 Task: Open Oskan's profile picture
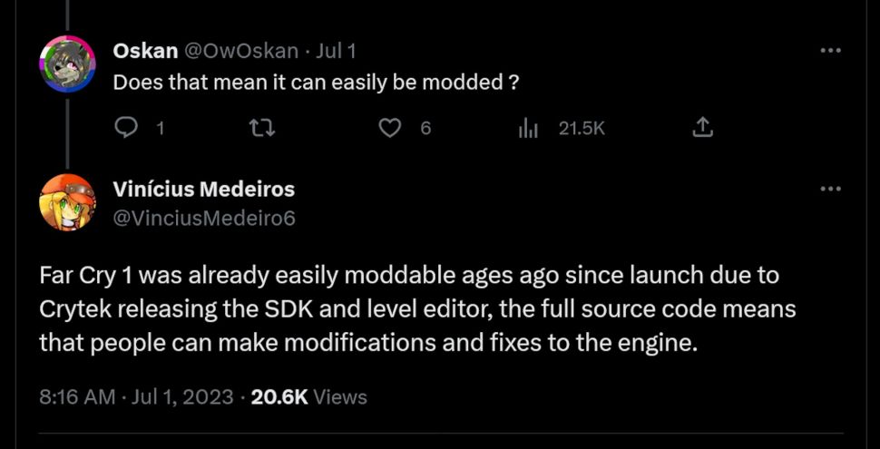pyautogui.click(x=67, y=63)
